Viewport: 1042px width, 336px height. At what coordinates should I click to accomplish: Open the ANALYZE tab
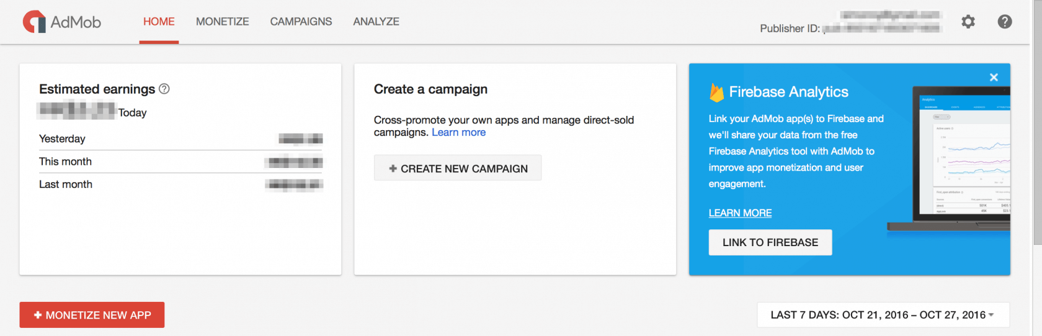(376, 22)
